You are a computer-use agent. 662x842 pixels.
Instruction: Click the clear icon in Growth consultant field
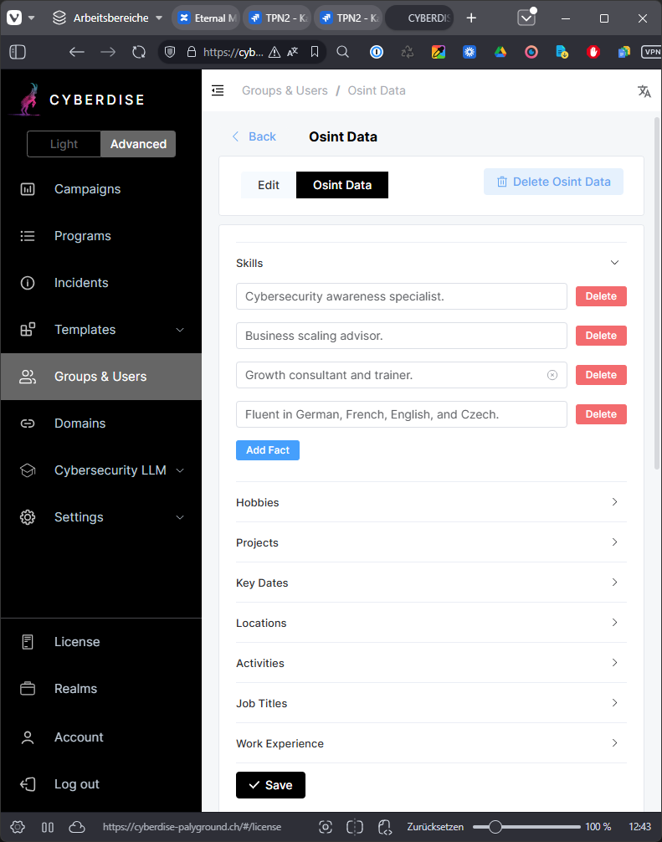pyautogui.click(x=552, y=375)
